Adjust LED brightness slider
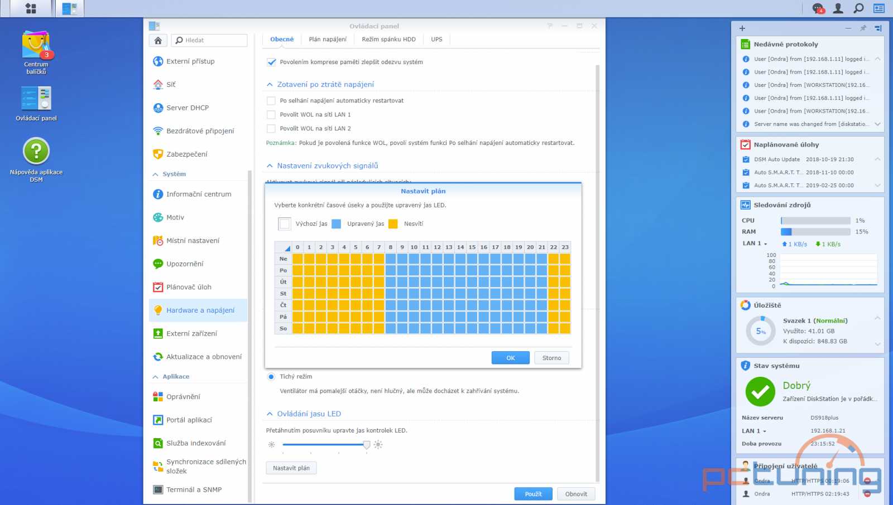The height and width of the screenshot is (505, 893). pyautogui.click(x=366, y=445)
